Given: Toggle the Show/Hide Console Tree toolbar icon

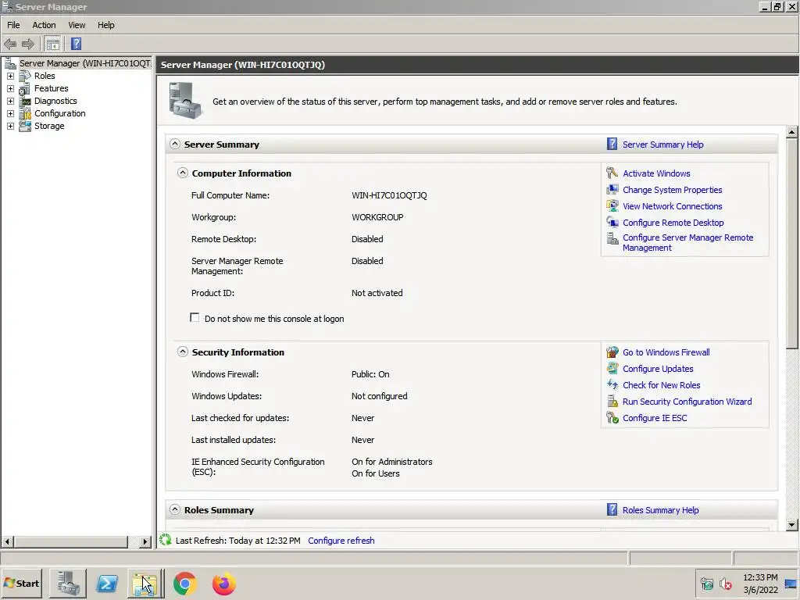Looking at the screenshot, I should pyautogui.click(x=52, y=44).
